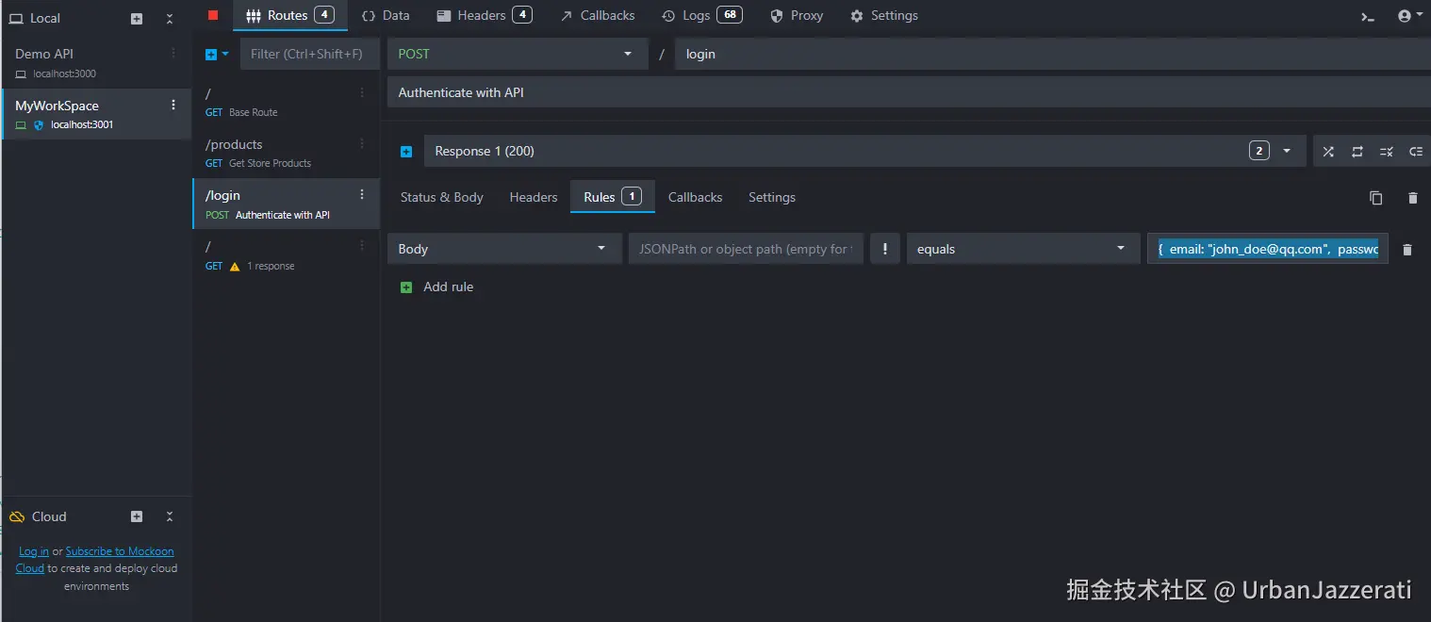Open menu for /products route
The image size is (1431, 622).
362,143
